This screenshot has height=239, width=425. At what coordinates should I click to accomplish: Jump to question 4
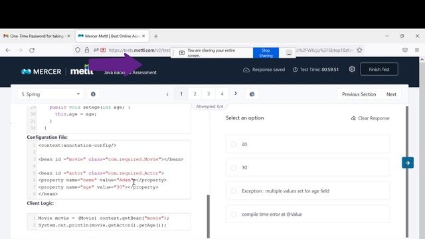[222, 94]
